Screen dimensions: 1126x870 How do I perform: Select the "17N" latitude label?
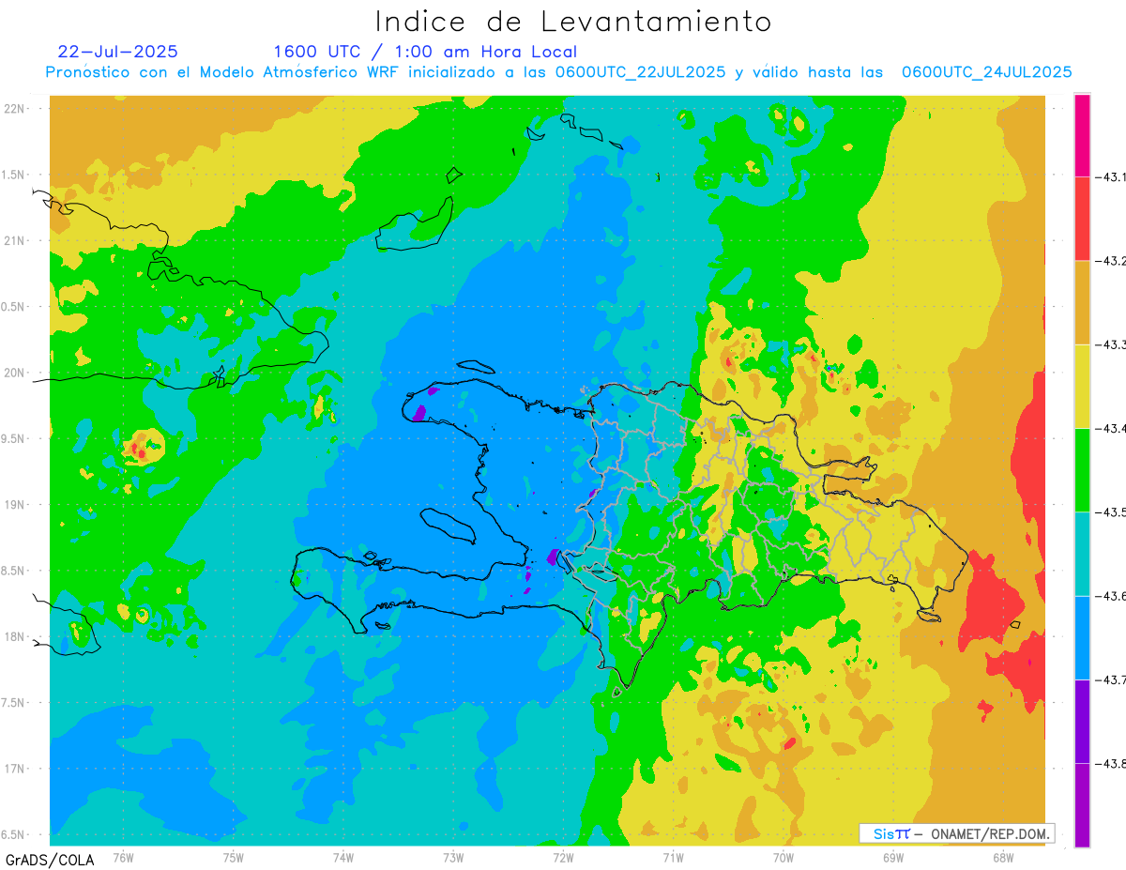pos(14,769)
